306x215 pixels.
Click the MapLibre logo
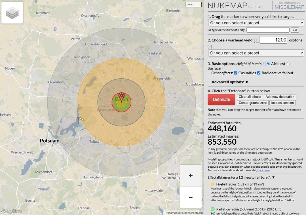11,211
